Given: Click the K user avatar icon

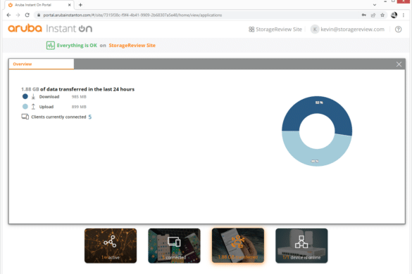Looking at the screenshot, I should pos(315,30).
